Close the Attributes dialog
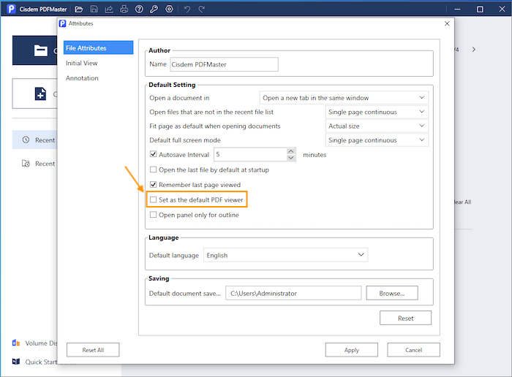 [x=447, y=23]
